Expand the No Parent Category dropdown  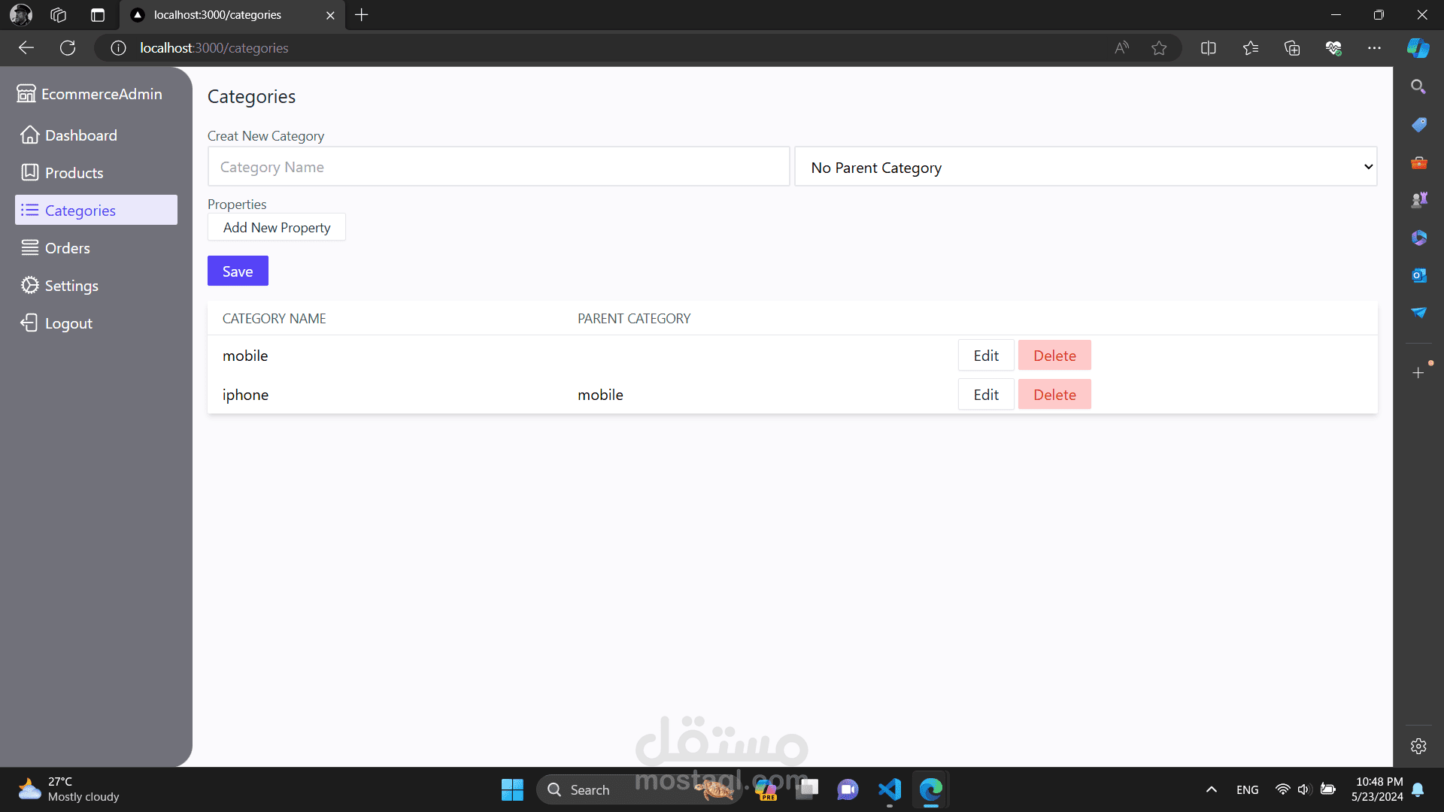[x=1085, y=167]
